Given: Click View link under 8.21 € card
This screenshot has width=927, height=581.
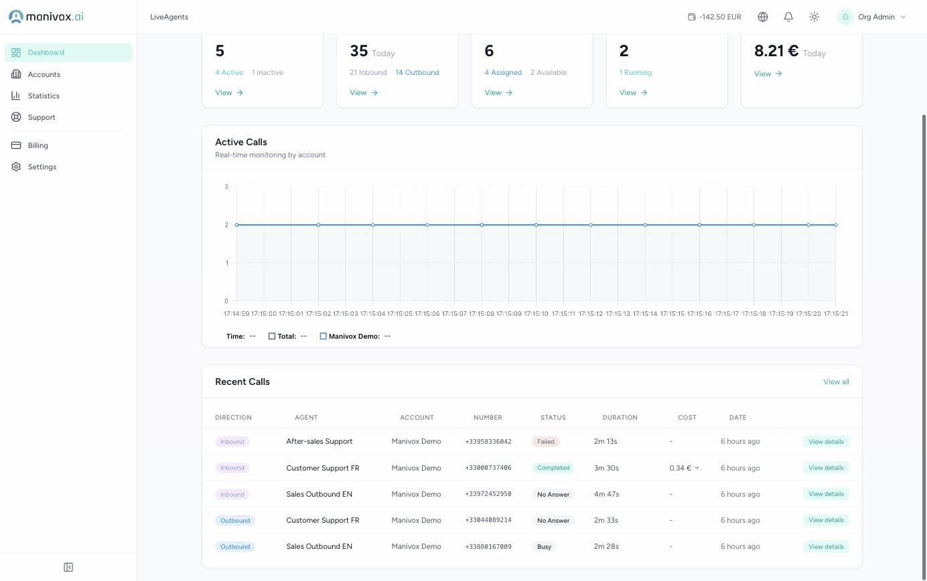Looking at the screenshot, I should coord(768,74).
